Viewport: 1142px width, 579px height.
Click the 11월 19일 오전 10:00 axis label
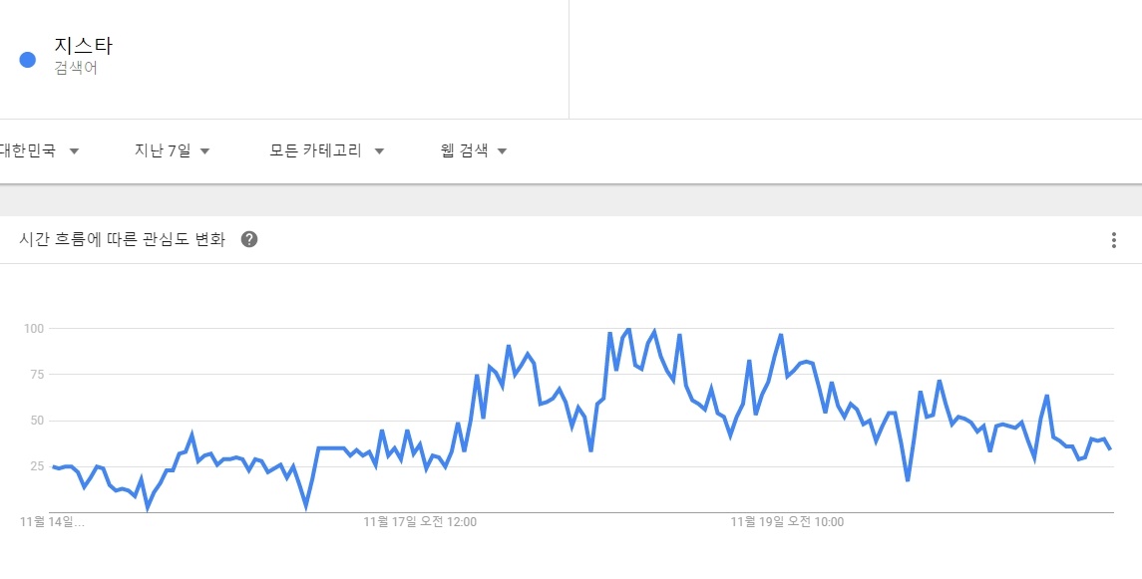[x=787, y=521]
